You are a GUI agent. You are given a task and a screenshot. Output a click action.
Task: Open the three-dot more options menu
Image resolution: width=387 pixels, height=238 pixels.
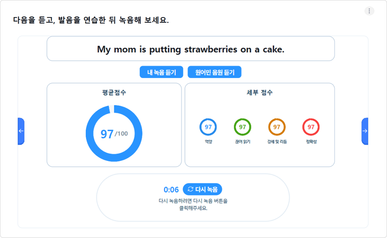point(369,11)
